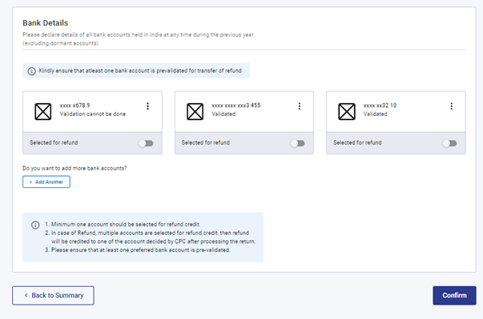Add another bank account
The height and width of the screenshot is (319, 483).
pyautogui.click(x=46, y=181)
